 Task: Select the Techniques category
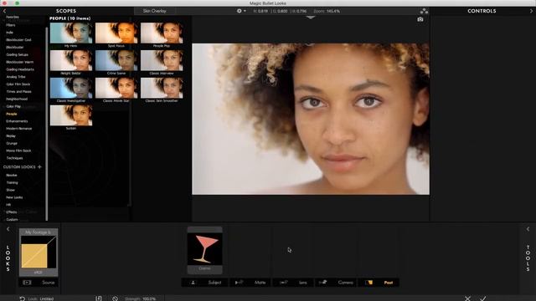pos(14,158)
